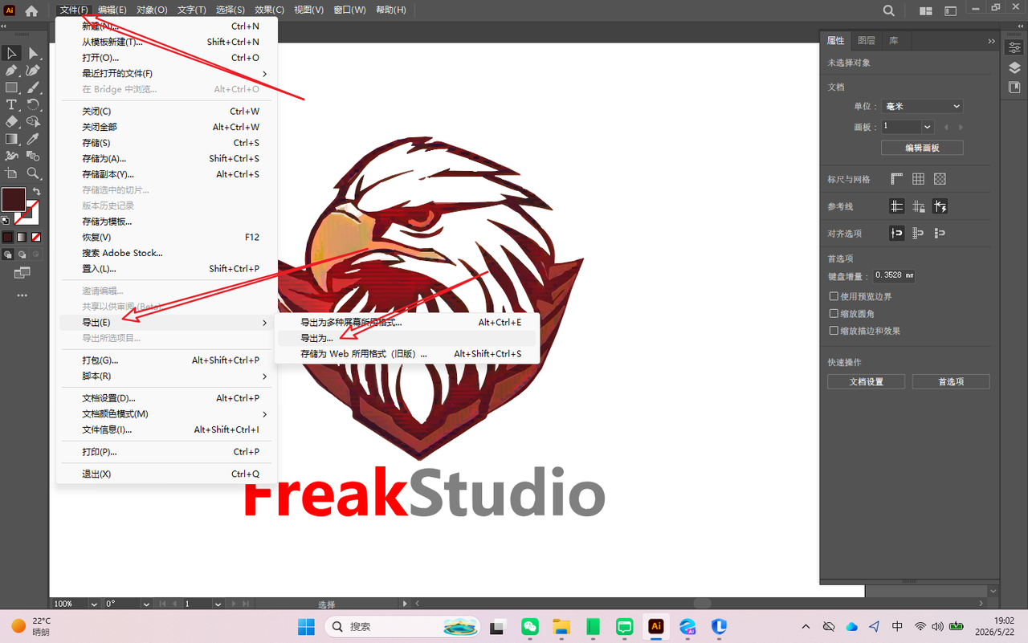Choose 导出为多种屏幕所用格式
The image size is (1028, 643).
click(x=407, y=323)
